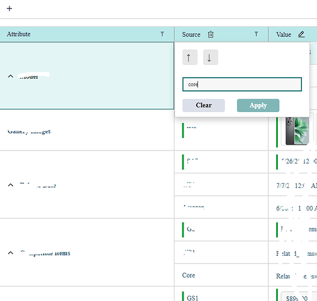Click the trash icon beside Source
Viewport: 317px width, 301px height.
211,34
